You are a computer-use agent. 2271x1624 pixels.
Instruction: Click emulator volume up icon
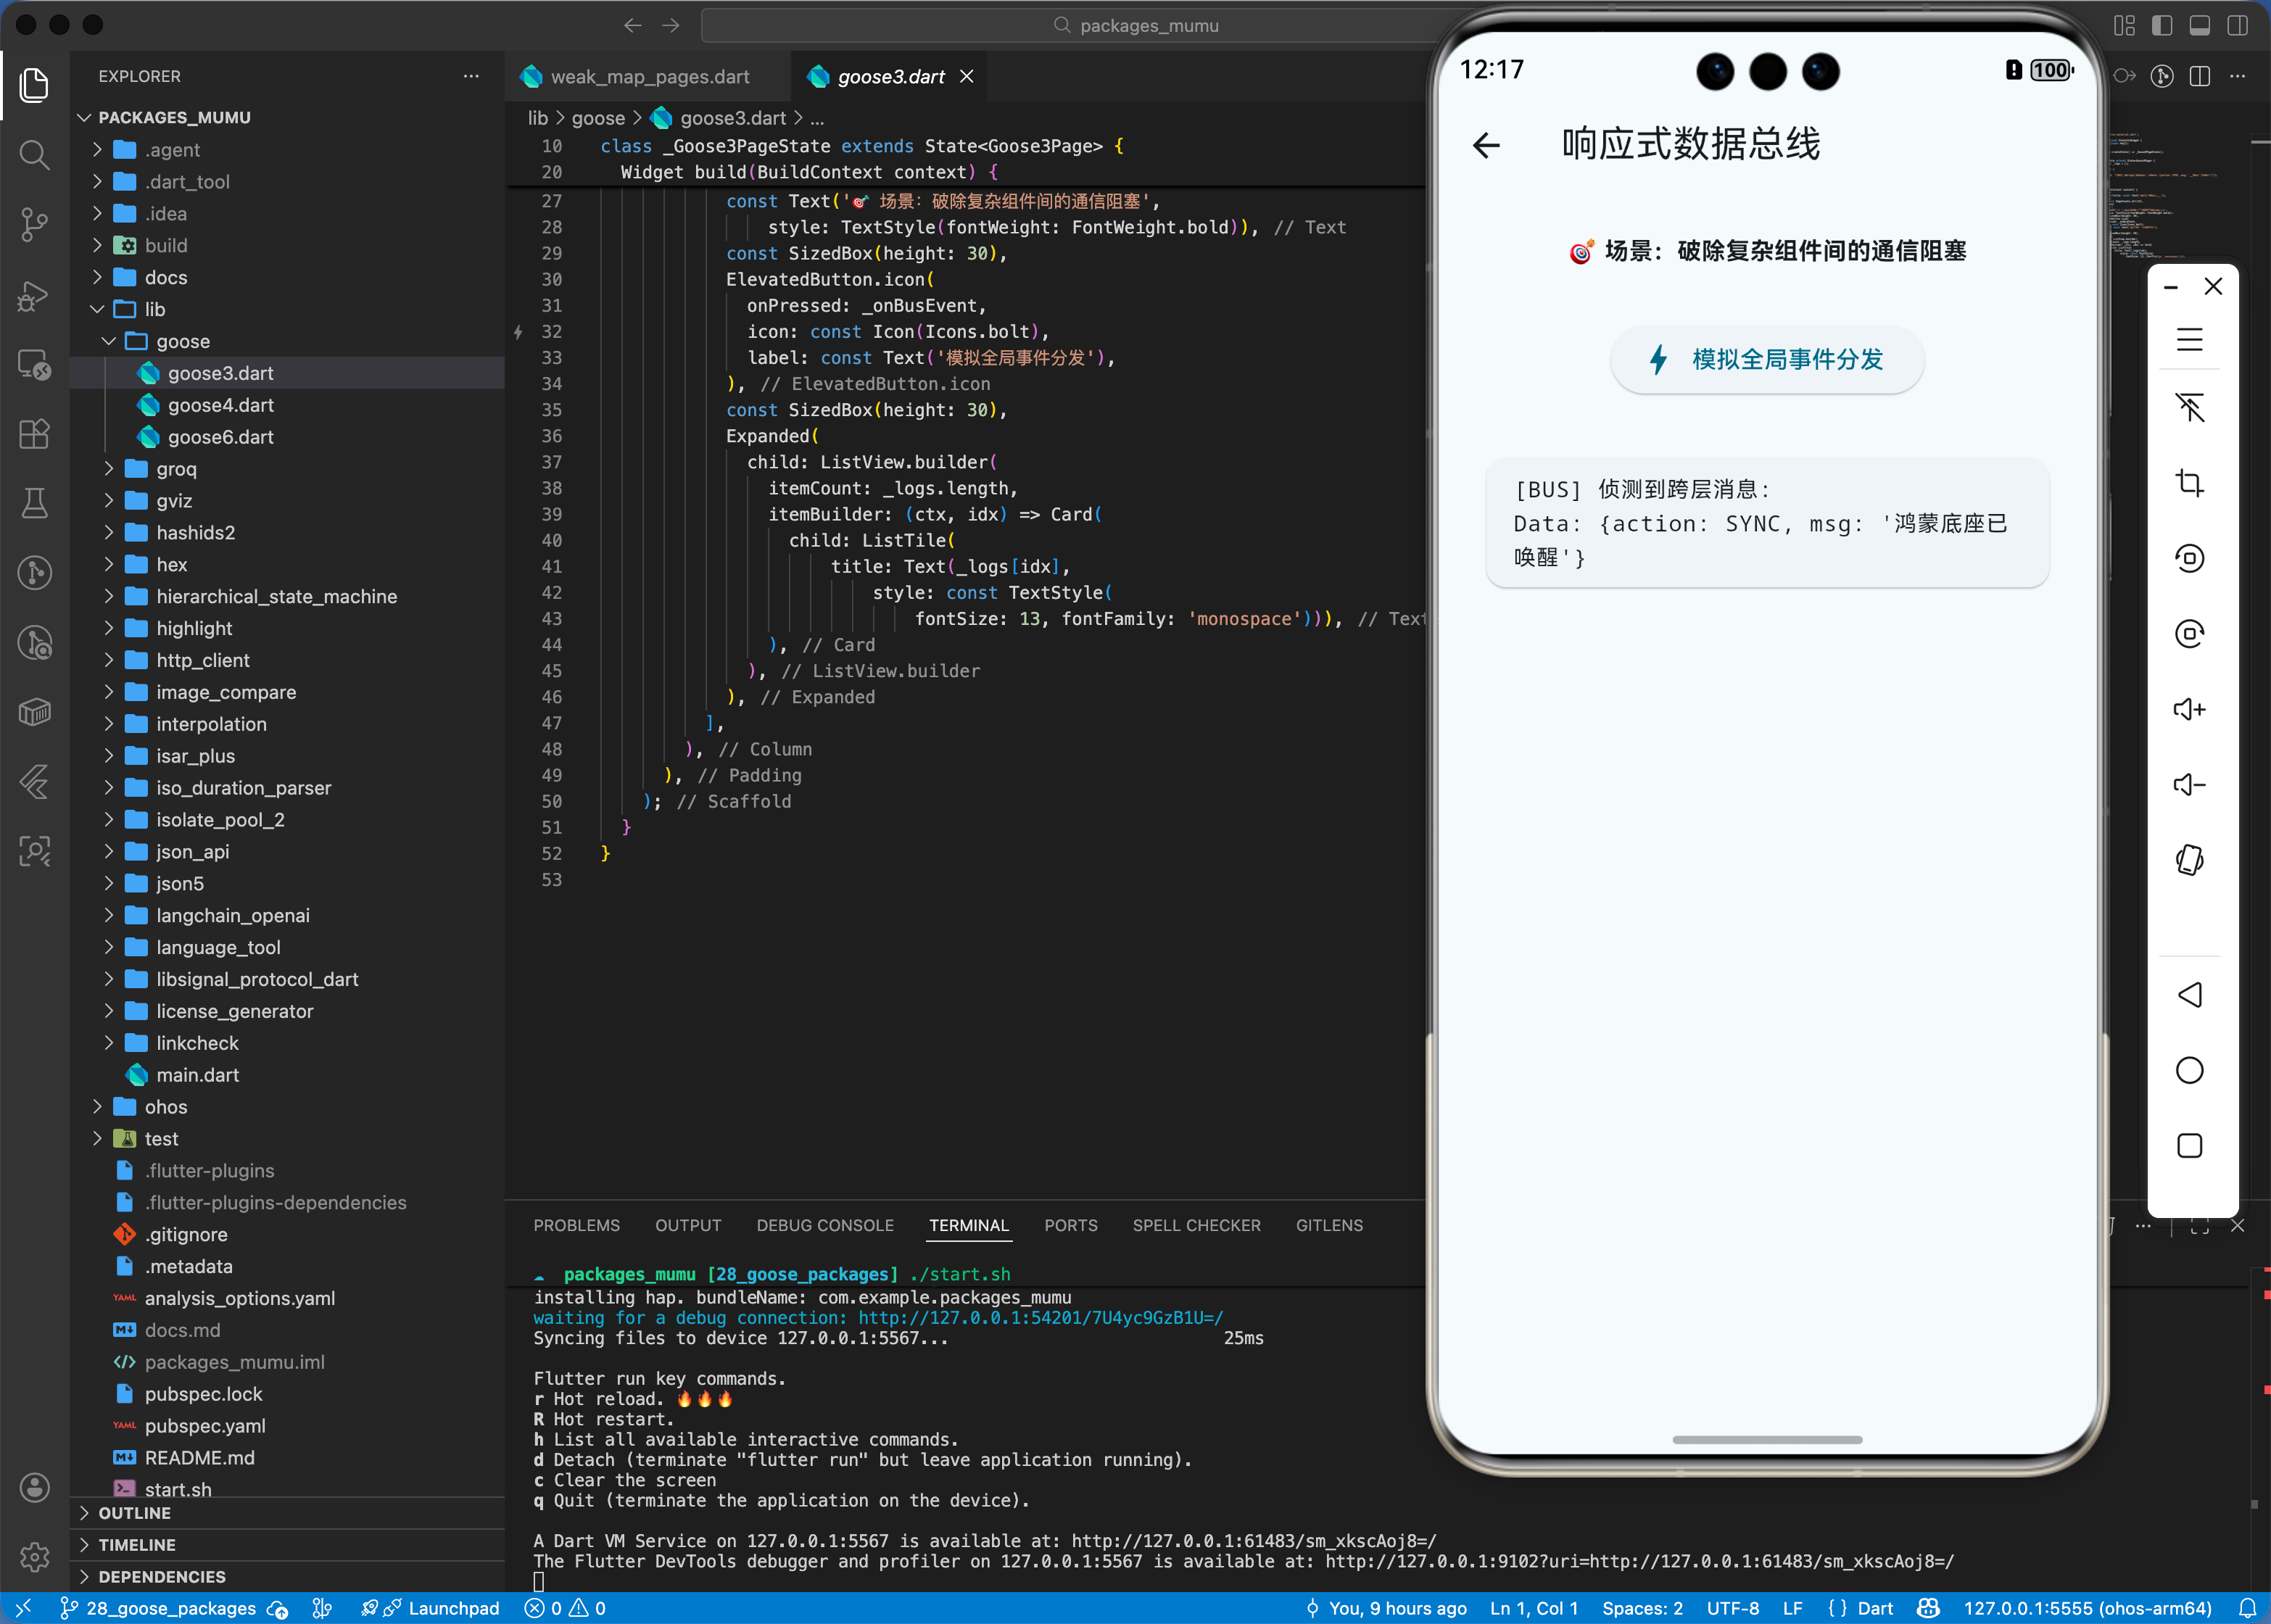(2189, 709)
